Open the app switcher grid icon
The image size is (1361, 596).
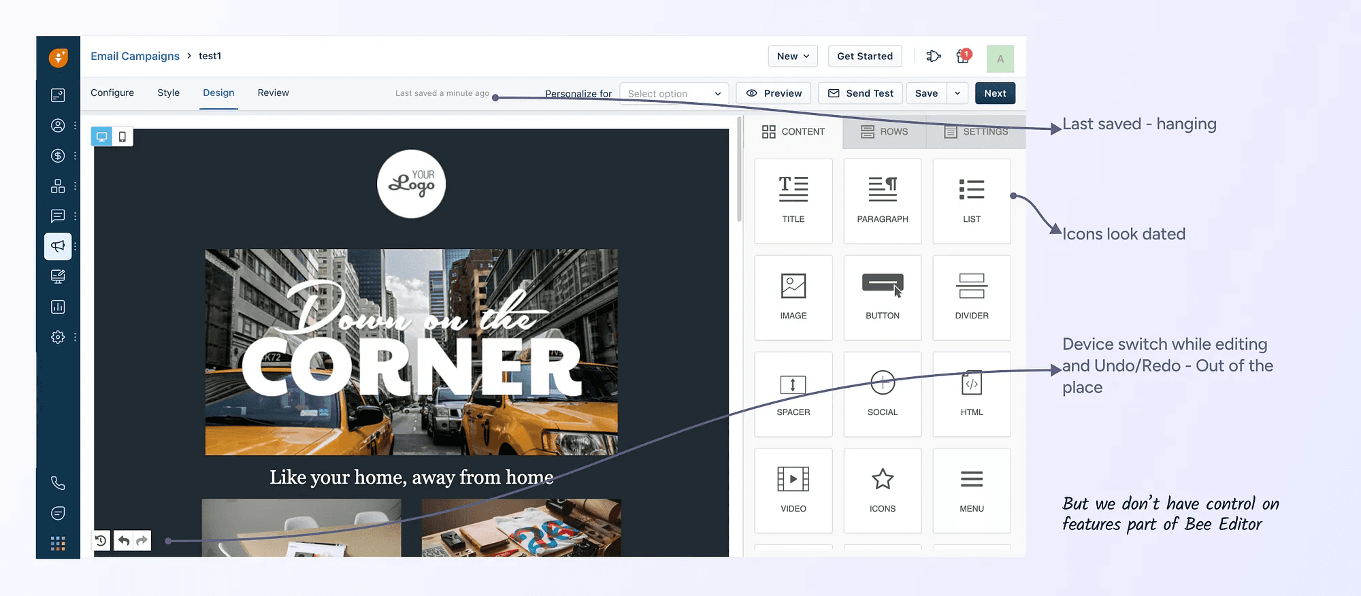pyautogui.click(x=58, y=544)
